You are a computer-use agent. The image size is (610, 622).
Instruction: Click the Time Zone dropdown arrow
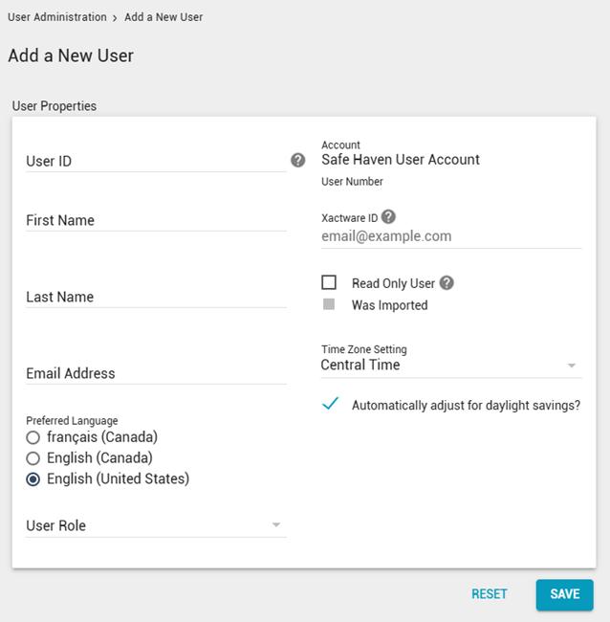tap(572, 366)
